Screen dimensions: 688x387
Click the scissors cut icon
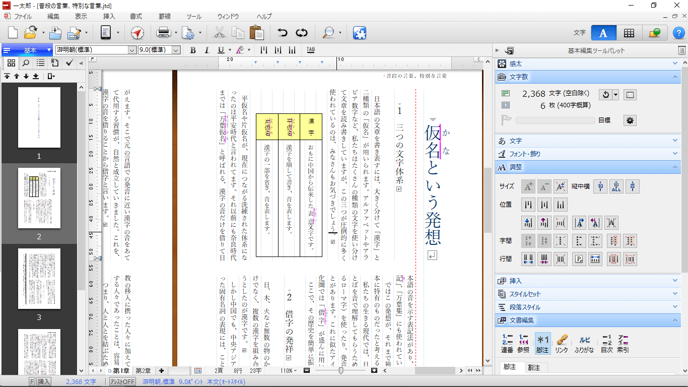tap(219, 33)
